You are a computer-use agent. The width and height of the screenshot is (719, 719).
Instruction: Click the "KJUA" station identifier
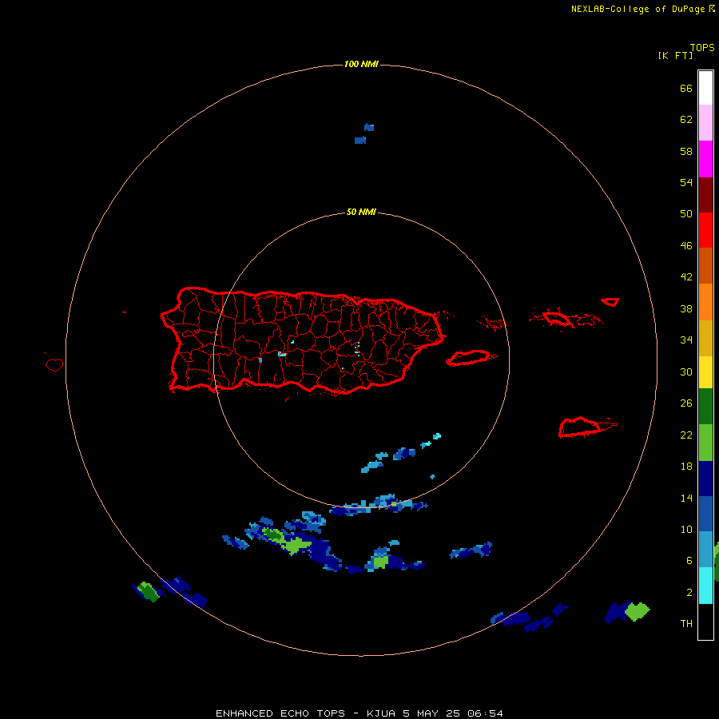(x=380, y=713)
